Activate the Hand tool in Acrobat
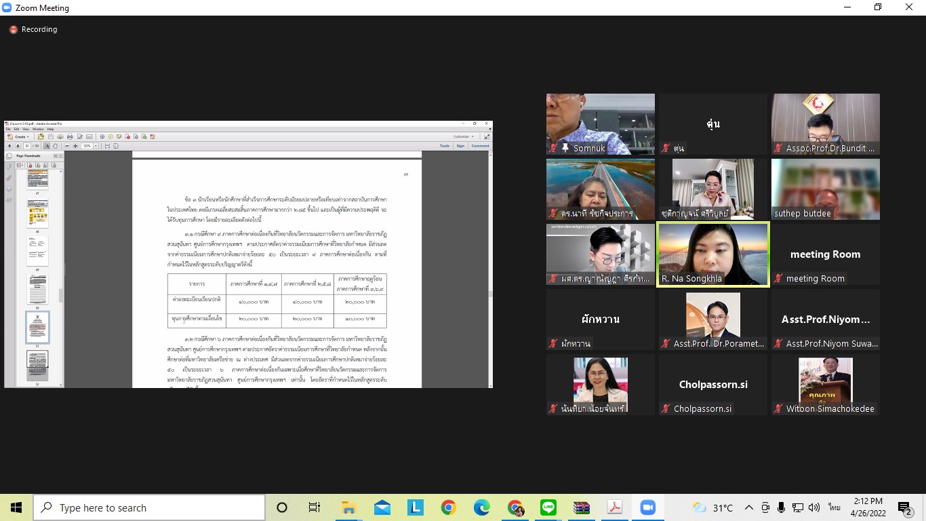This screenshot has width=926, height=521. pyautogui.click(x=55, y=146)
